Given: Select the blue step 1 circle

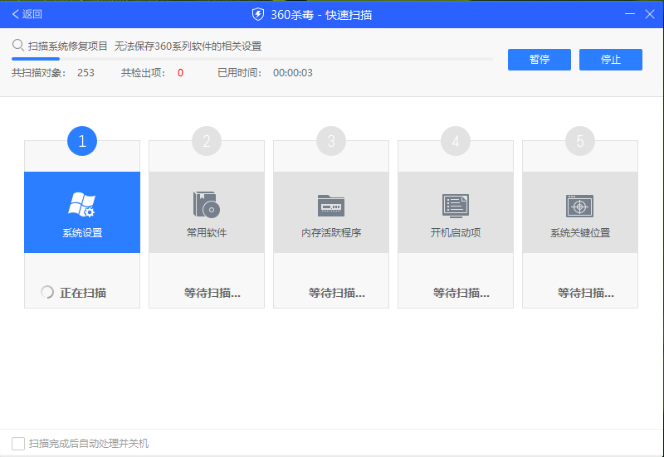Looking at the screenshot, I should pos(82,141).
